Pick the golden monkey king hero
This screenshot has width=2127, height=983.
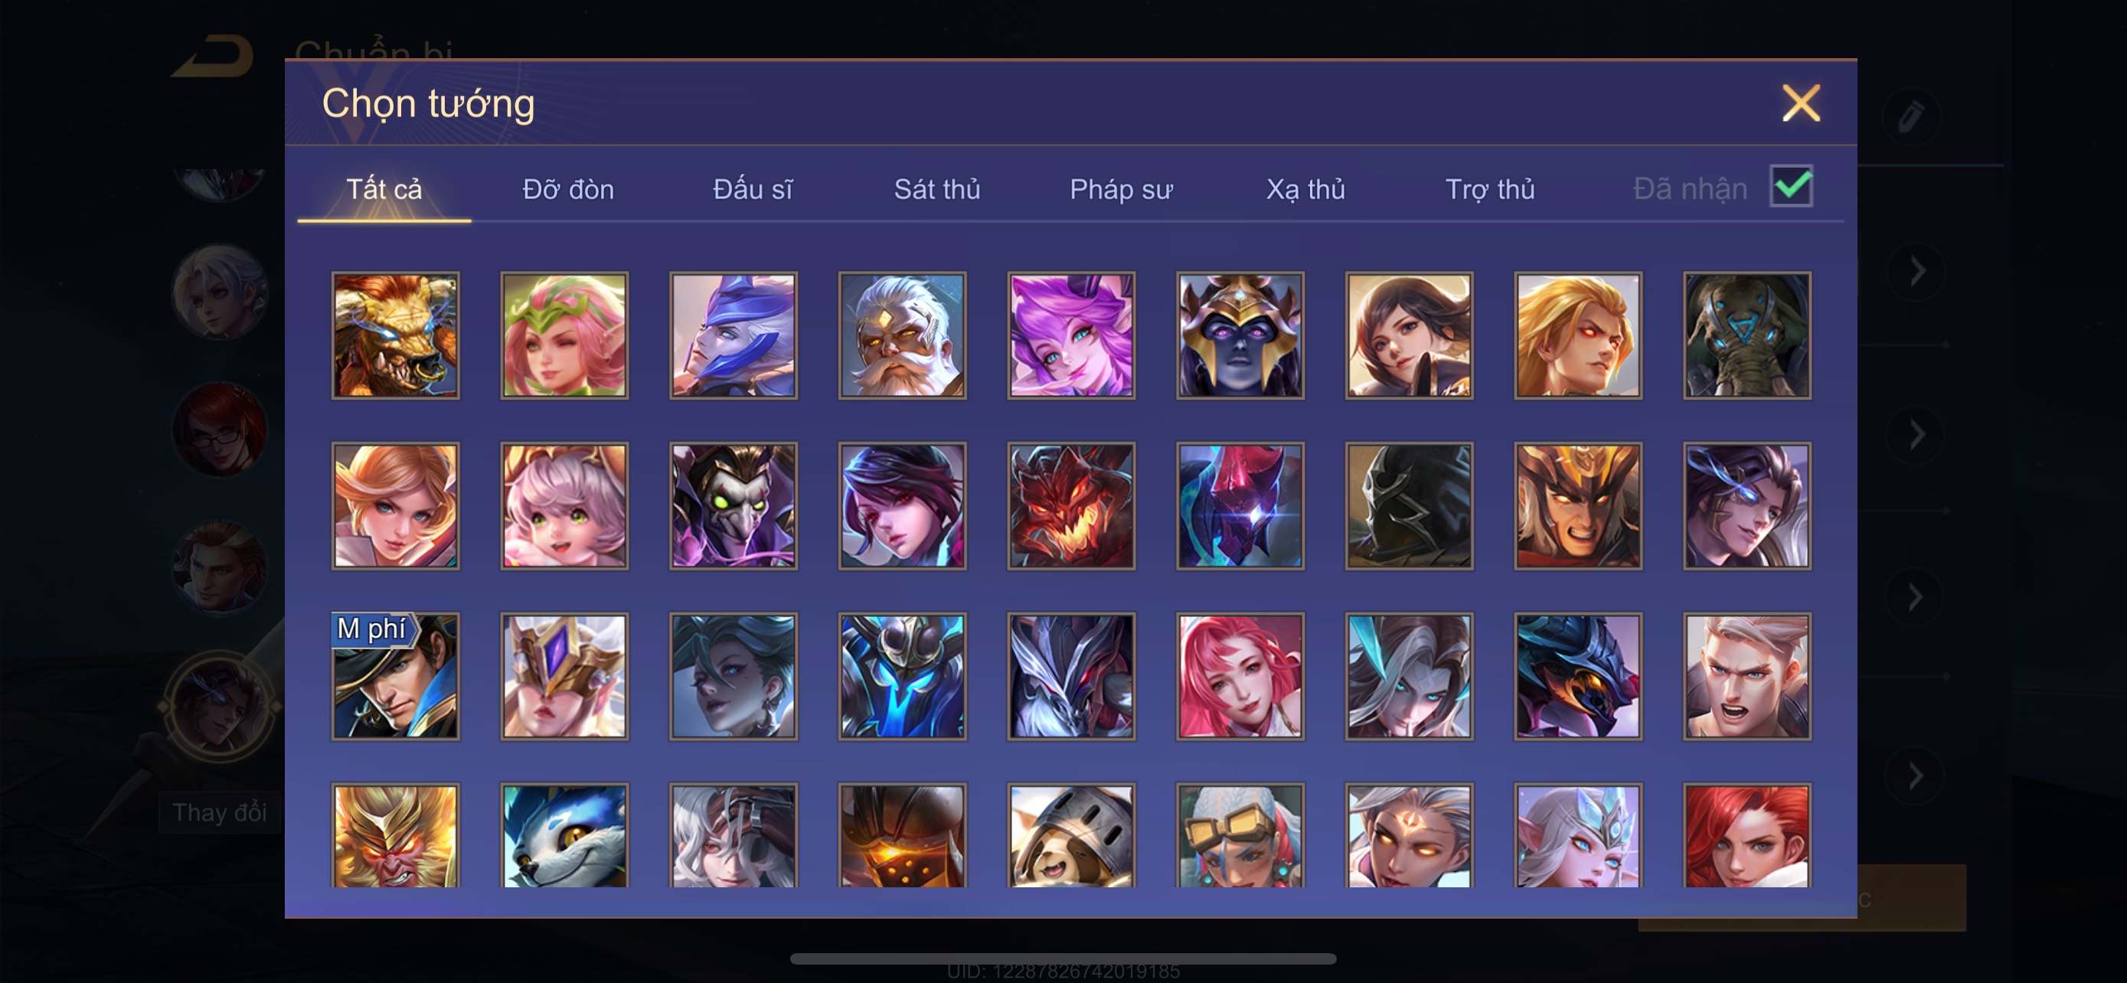coord(396,835)
